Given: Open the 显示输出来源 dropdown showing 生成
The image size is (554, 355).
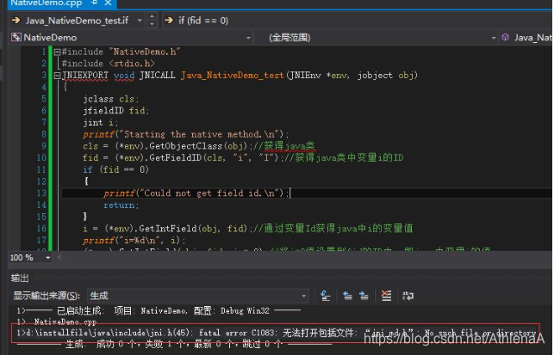Looking at the screenshot, I should coord(198,296).
